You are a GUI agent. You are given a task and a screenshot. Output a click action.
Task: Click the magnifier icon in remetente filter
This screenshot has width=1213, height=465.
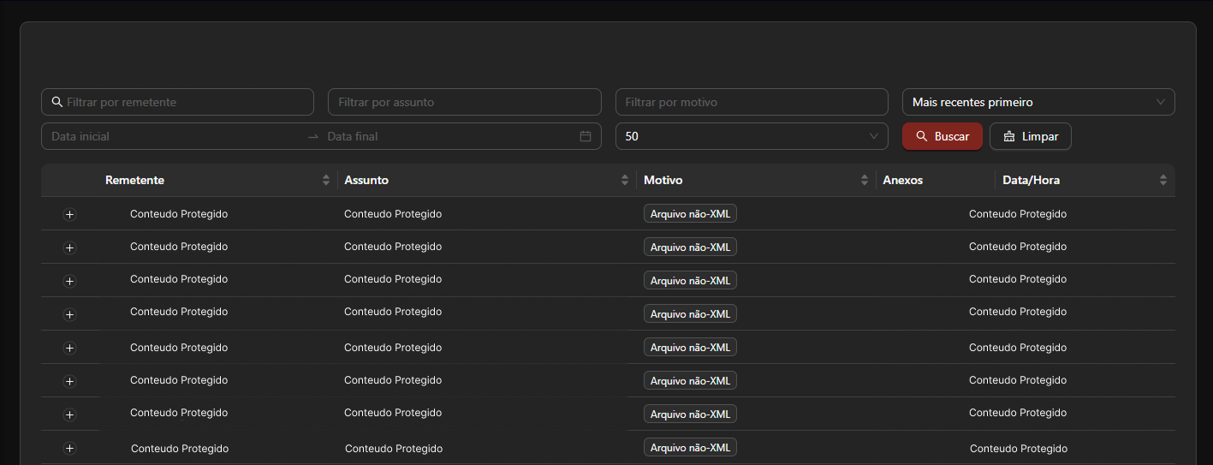pos(57,102)
